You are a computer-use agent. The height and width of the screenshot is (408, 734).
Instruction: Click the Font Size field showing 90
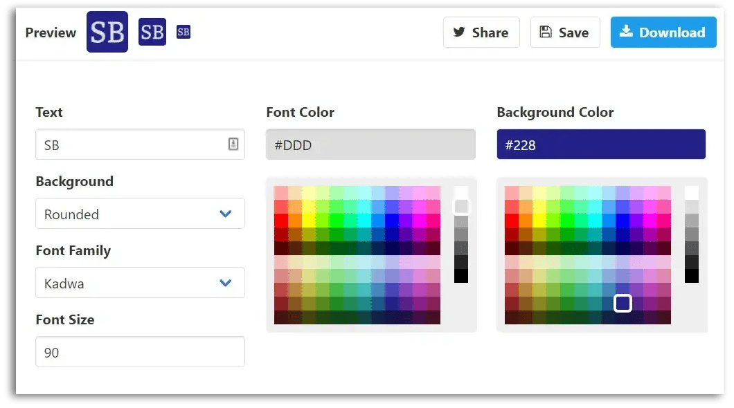[x=140, y=352]
